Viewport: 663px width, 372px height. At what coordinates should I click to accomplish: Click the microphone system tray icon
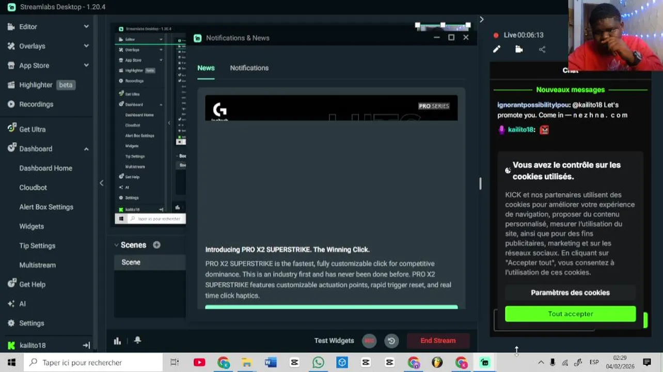click(x=552, y=363)
